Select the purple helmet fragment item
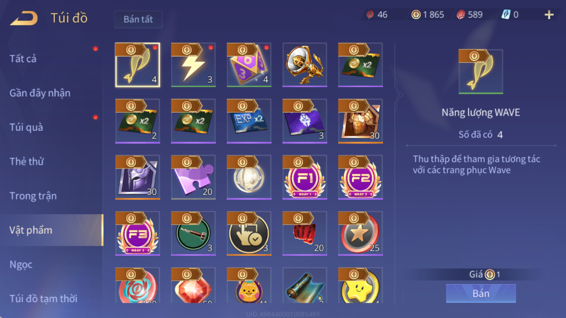This screenshot has height=318, width=566. 137,177
